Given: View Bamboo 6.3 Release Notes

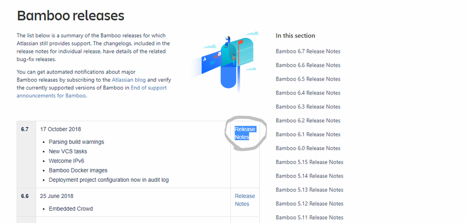Looking at the screenshot, I should (x=308, y=107).
